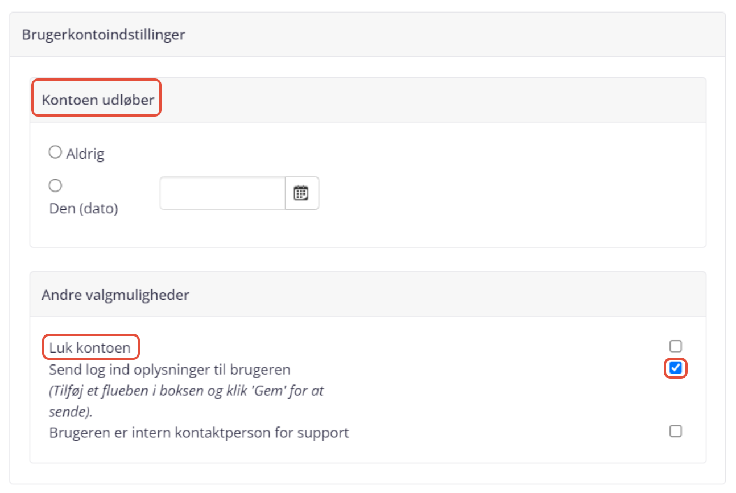
Task: Click the Luk kontoen label
Action: click(x=90, y=347)
